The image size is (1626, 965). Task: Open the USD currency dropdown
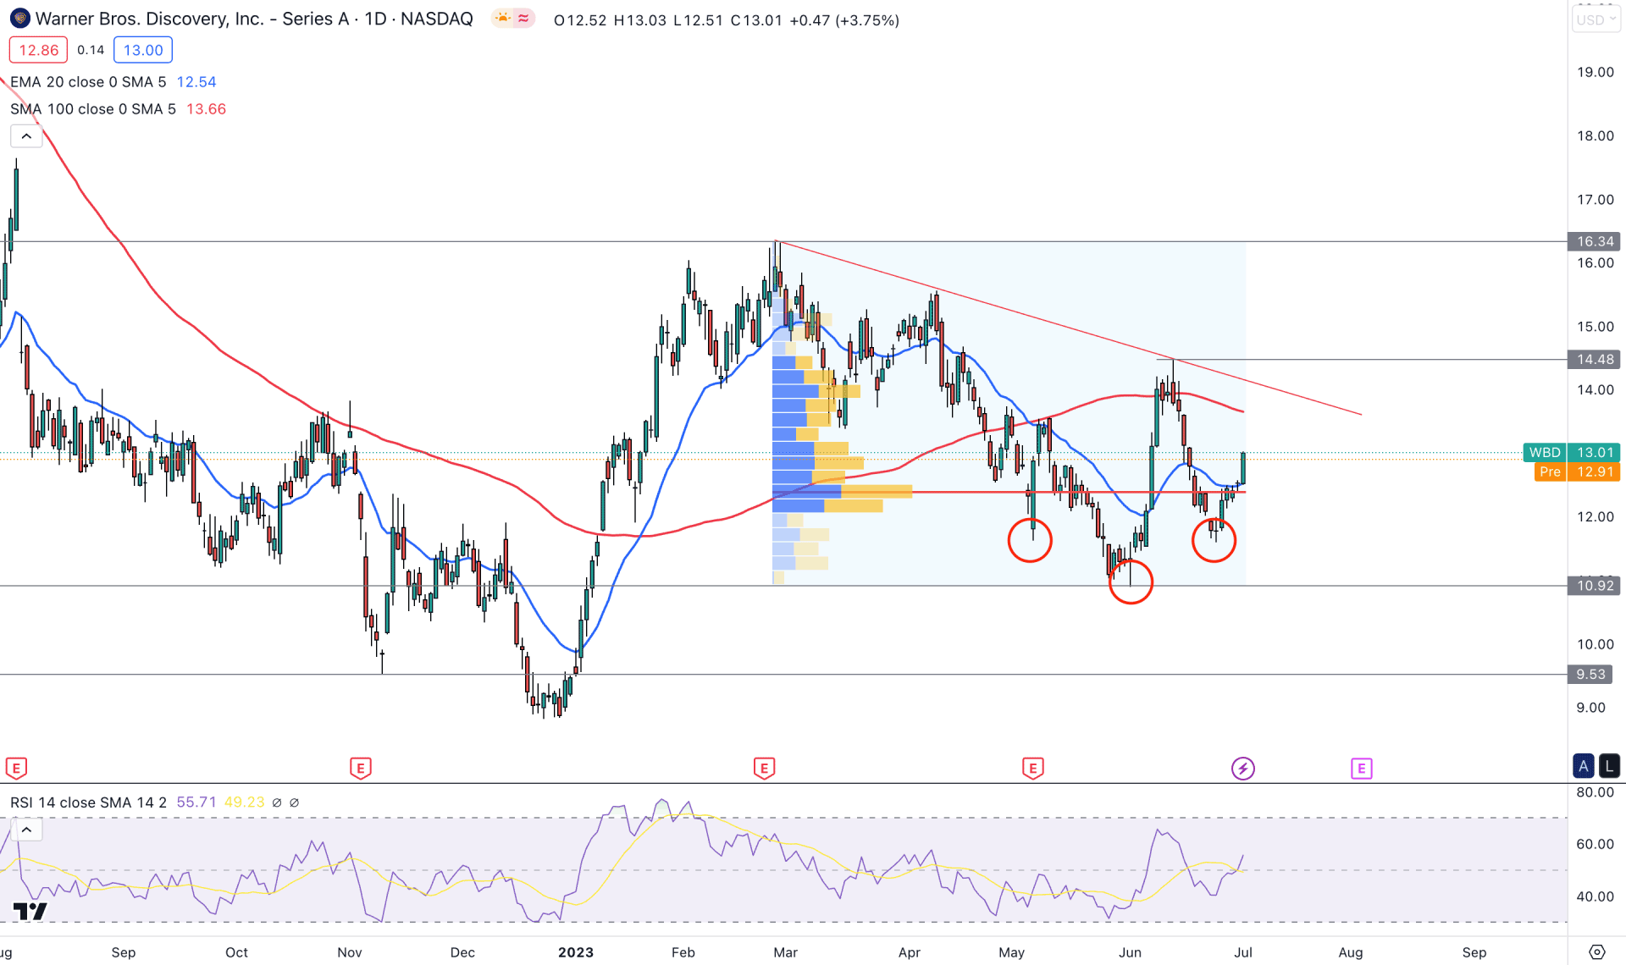pyautogui.click(x=1596, y=19)
